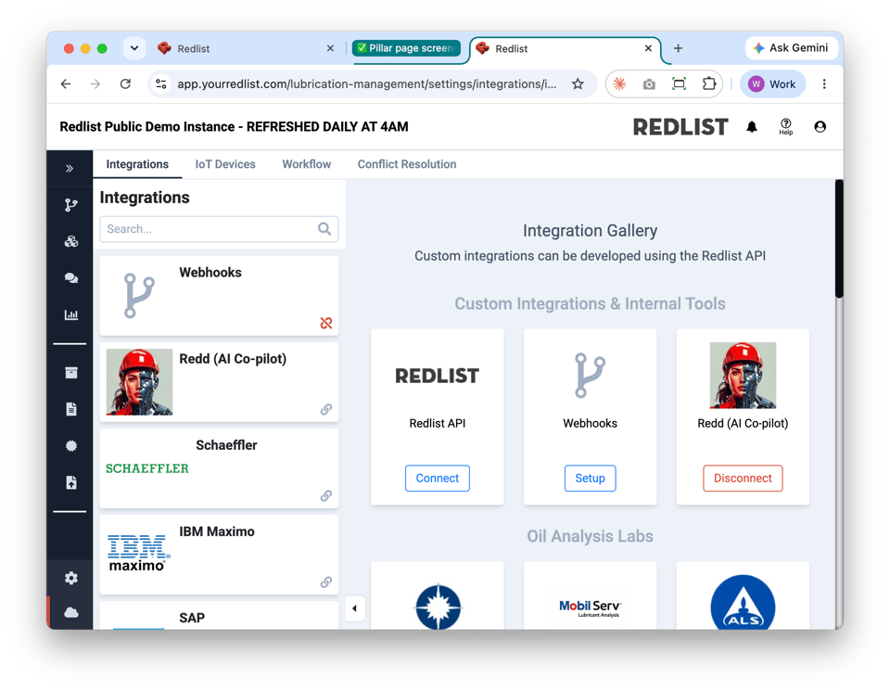Open the Pillar page screen tab group
890x691 pixels.
(406, 48)
